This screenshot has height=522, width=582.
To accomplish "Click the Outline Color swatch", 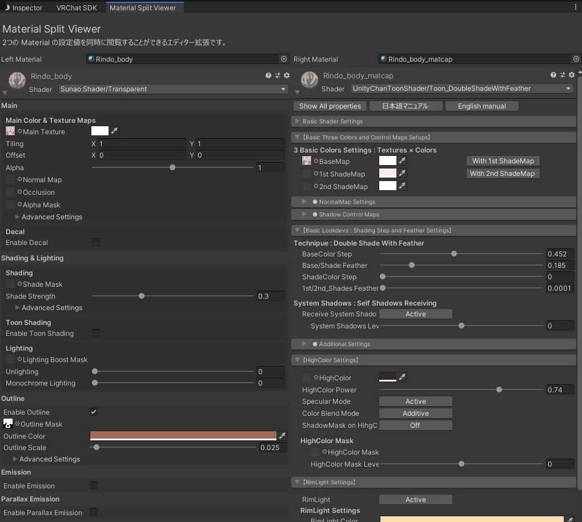I will (x=183, y=435).
